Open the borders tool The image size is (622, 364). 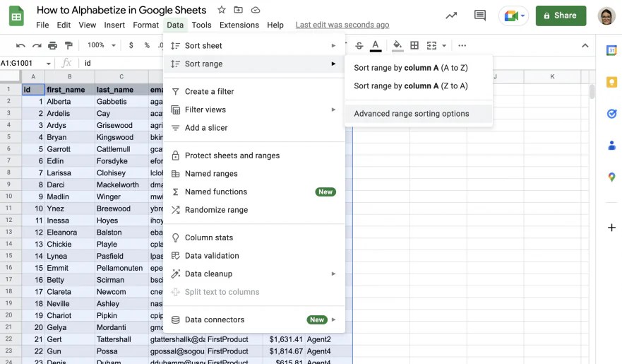[x=414, y=45]
